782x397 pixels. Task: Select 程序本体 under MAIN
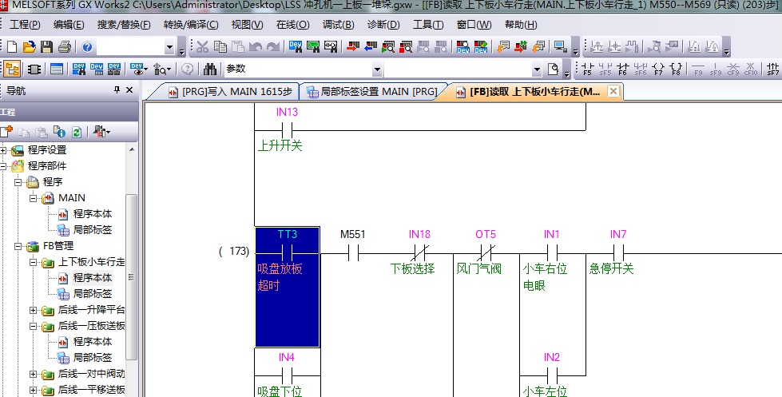pyautogui.click(x=92, y=214)
